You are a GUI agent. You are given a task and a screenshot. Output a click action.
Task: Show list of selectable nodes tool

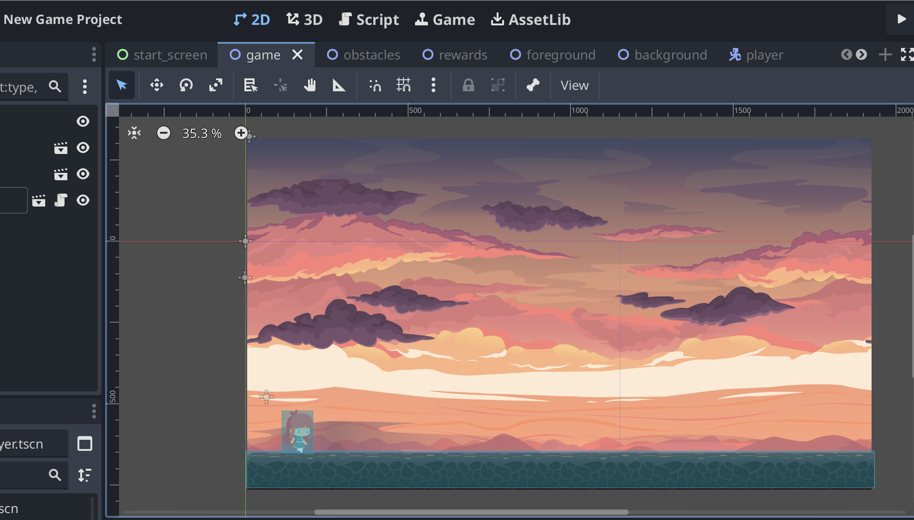(250, 85)
